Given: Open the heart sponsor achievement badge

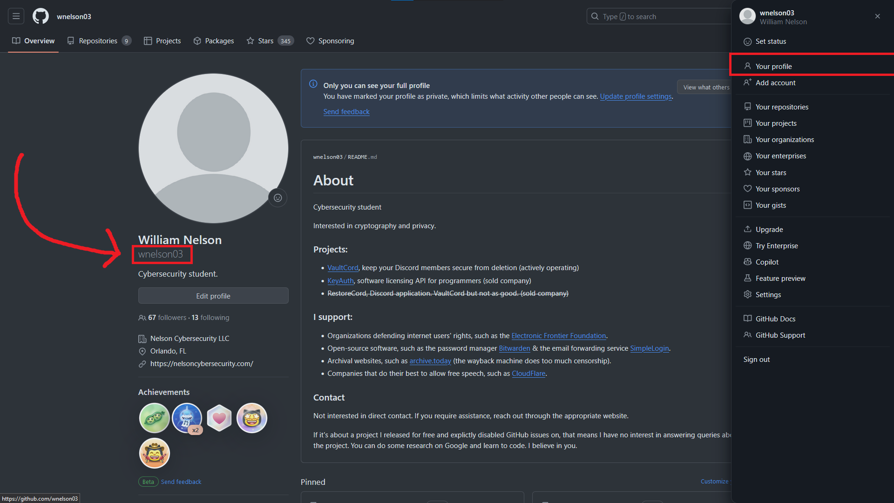Looking at the screenshot, I should (x=219, y=418).
